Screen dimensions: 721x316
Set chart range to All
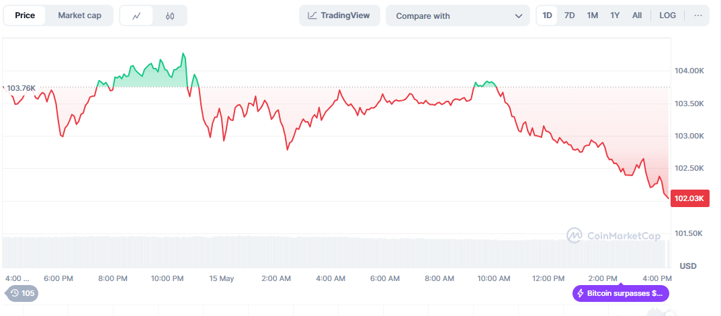pyautogui.click(x=637, y=15)
